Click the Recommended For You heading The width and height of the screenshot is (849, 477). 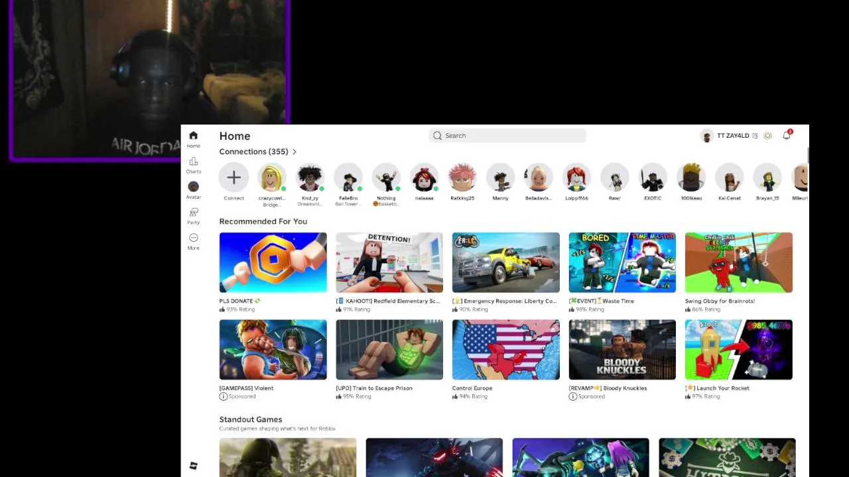[263, 221]
